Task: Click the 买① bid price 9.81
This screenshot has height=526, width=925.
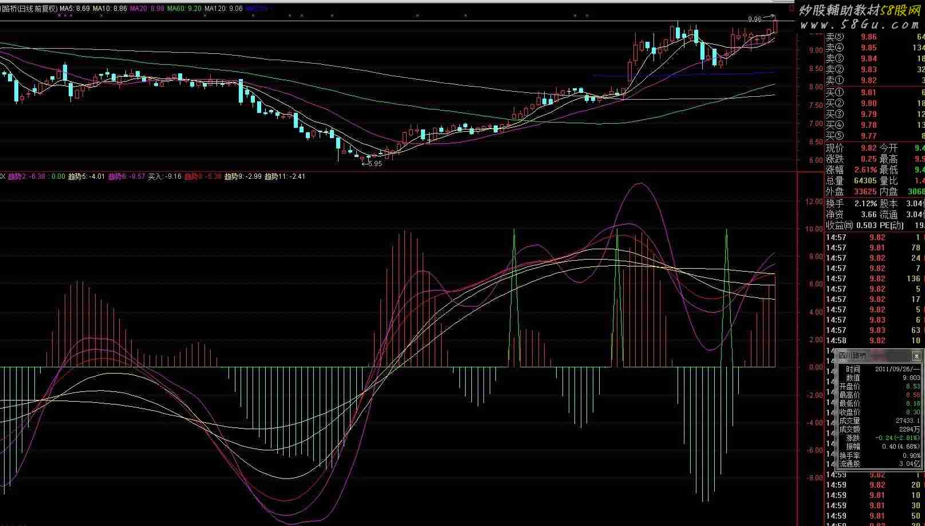Action: pyautogui.click(x=869, y=92)
